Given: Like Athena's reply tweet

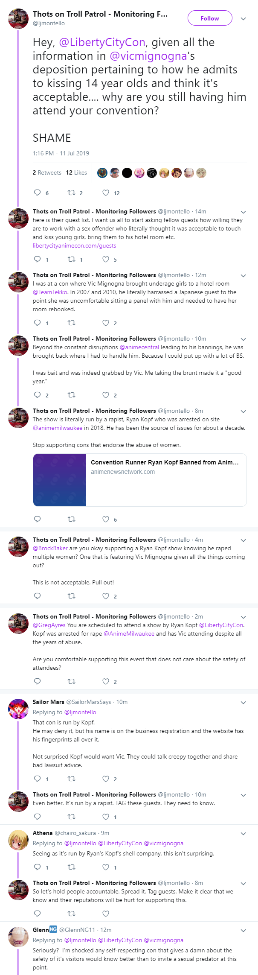Looking at the screenshot, I should 106,867.
